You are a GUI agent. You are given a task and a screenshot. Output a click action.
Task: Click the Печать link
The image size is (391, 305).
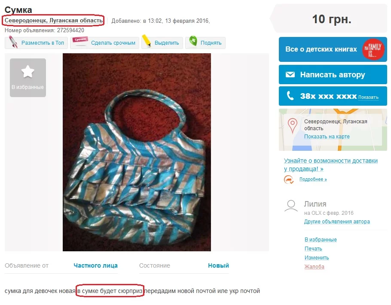313,249
